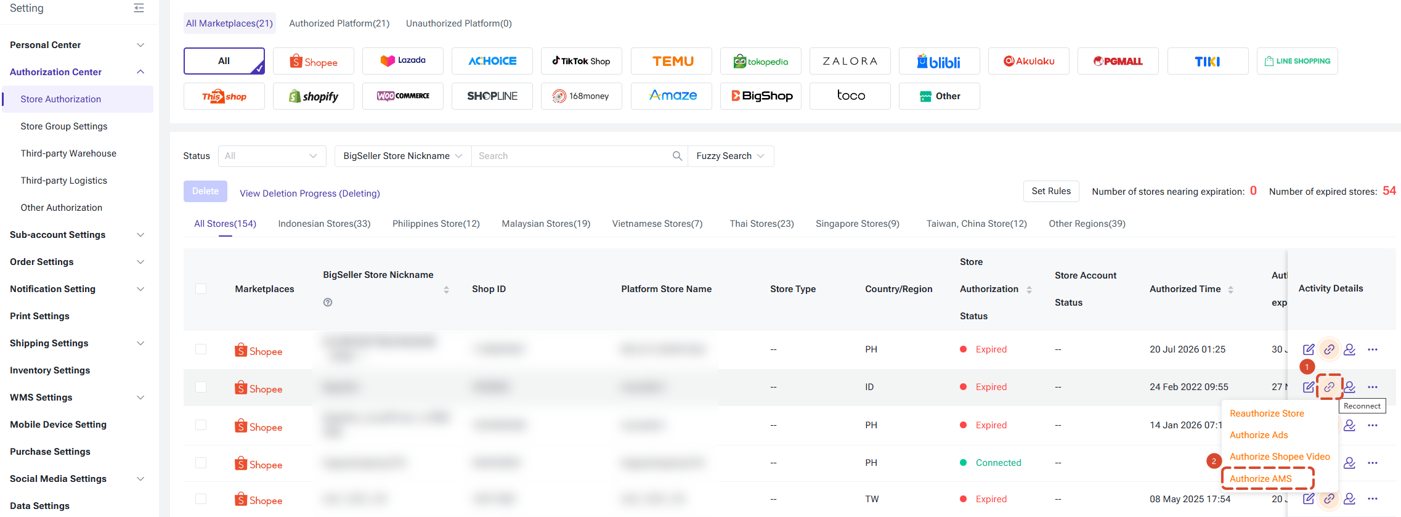Open the Malaysian Stores(19) tab
This screenshot has width=1401, height=517.
click(546, 224)
